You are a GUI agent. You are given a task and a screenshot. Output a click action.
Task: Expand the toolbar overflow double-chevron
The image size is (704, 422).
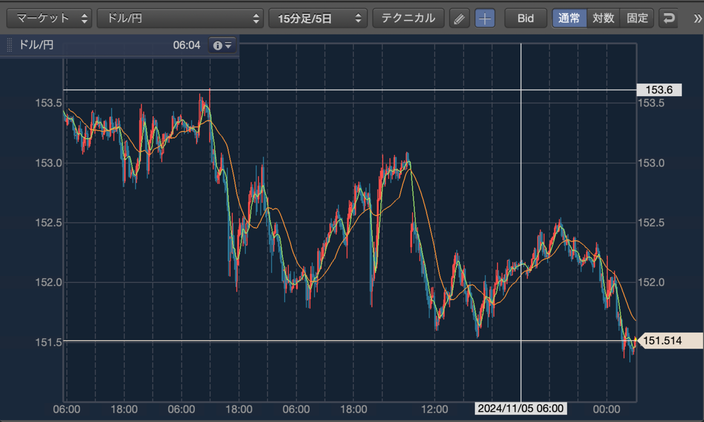click(697, 18)
